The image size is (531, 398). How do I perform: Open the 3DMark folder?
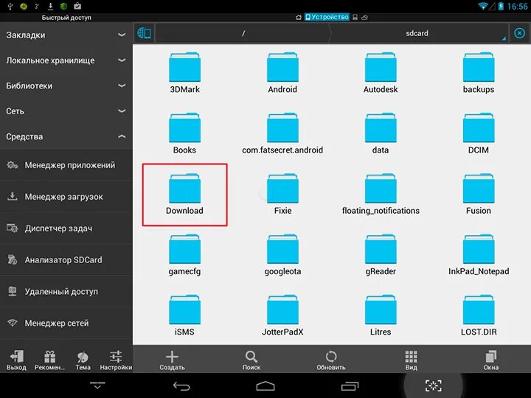184,73
